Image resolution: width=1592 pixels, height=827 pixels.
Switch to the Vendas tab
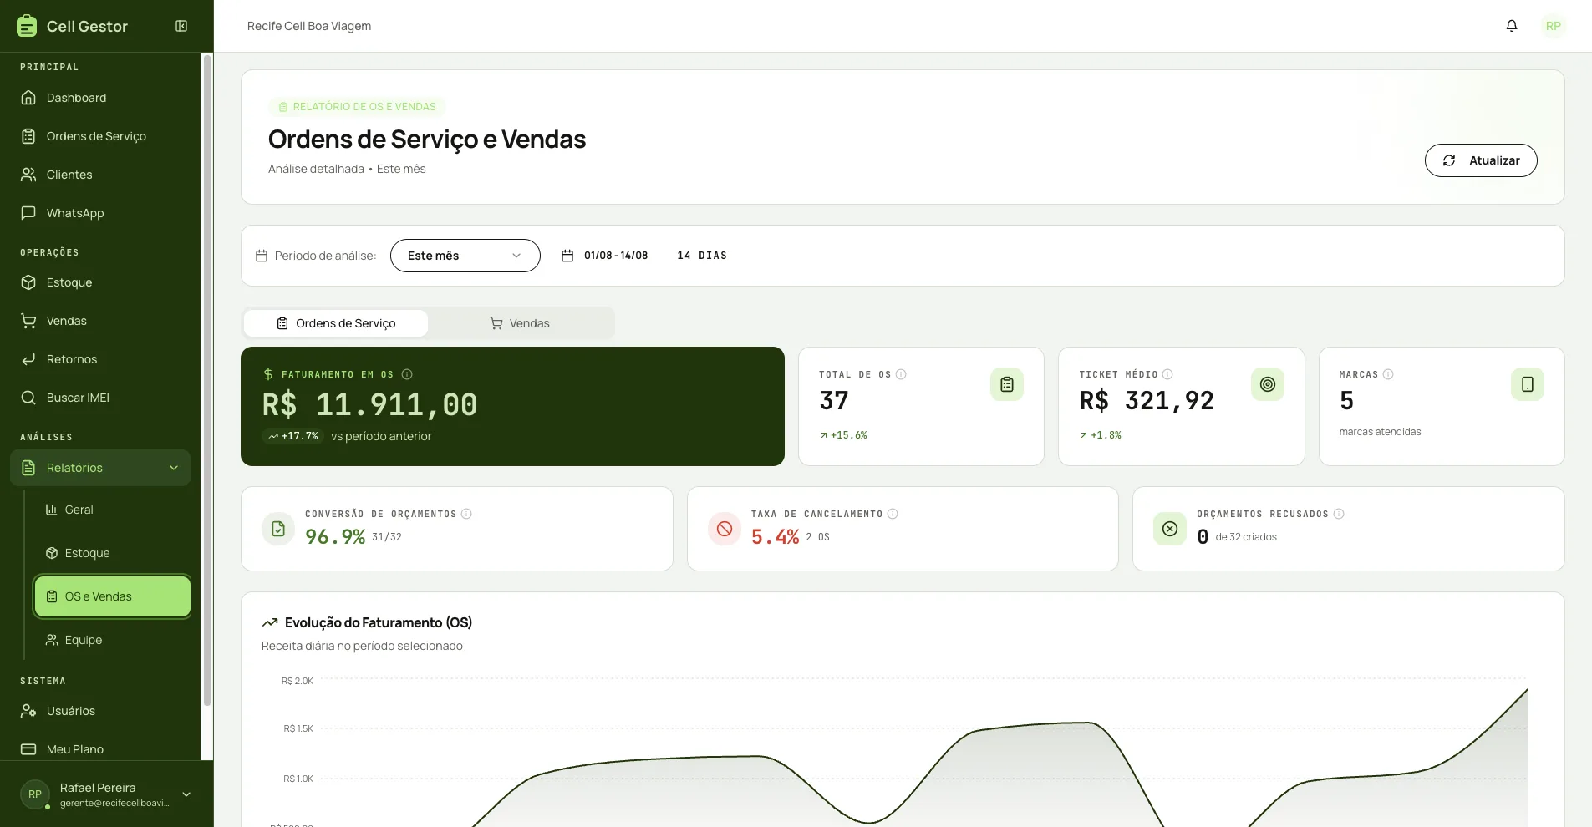click(520, 323)
